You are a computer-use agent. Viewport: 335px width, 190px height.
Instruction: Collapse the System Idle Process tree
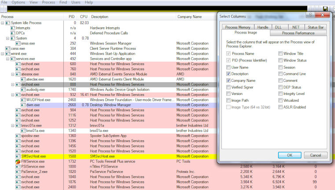point(2,23)
